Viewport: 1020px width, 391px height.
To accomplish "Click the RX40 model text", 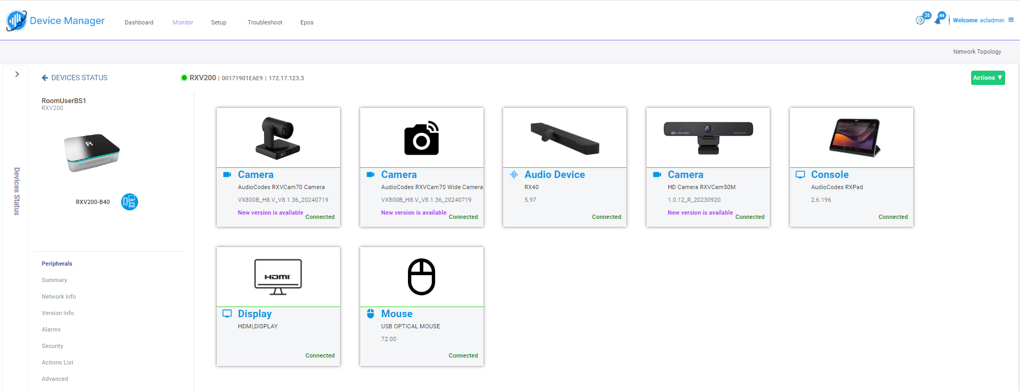I will point(532,187).
